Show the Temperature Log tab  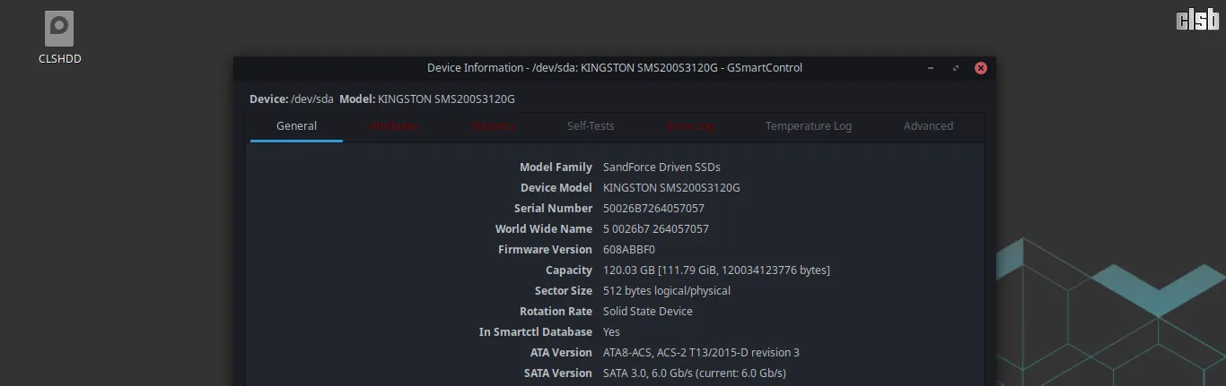click(808, 126)
